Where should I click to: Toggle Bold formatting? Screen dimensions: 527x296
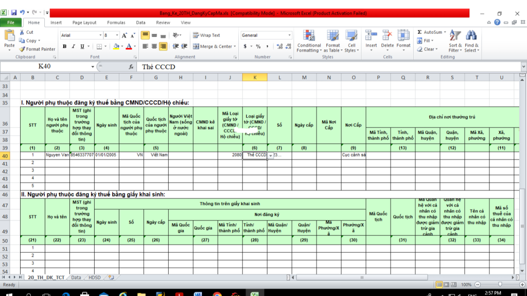click(65, 46)
